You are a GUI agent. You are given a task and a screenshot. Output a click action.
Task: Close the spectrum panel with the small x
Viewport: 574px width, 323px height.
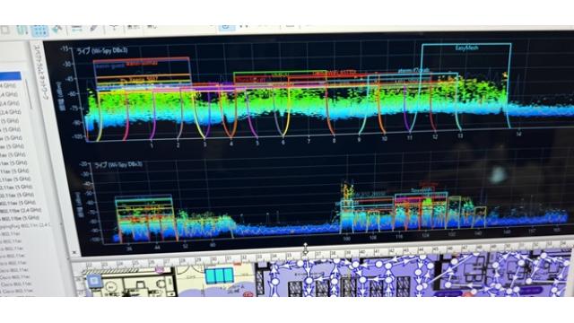tap(74, 253)
